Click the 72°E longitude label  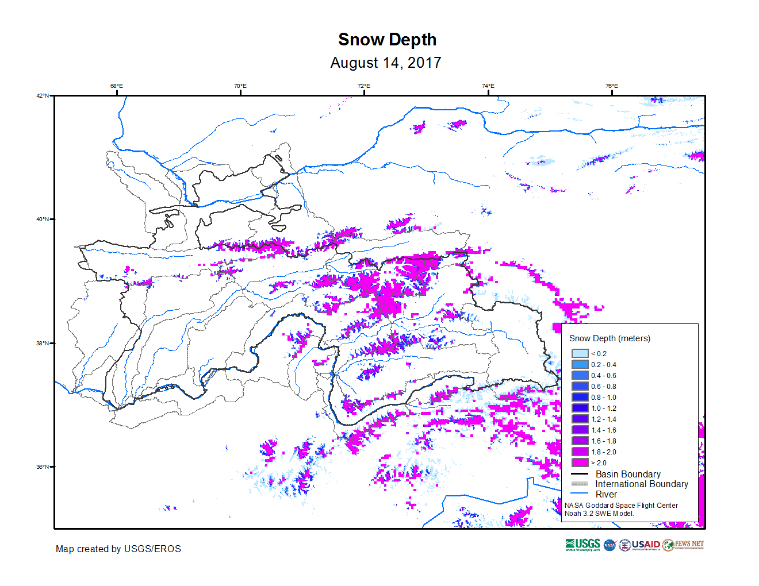(364, 86)
